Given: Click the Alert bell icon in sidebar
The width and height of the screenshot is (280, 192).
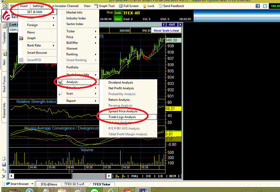Looking at the screenshot, I should [5, 54].
